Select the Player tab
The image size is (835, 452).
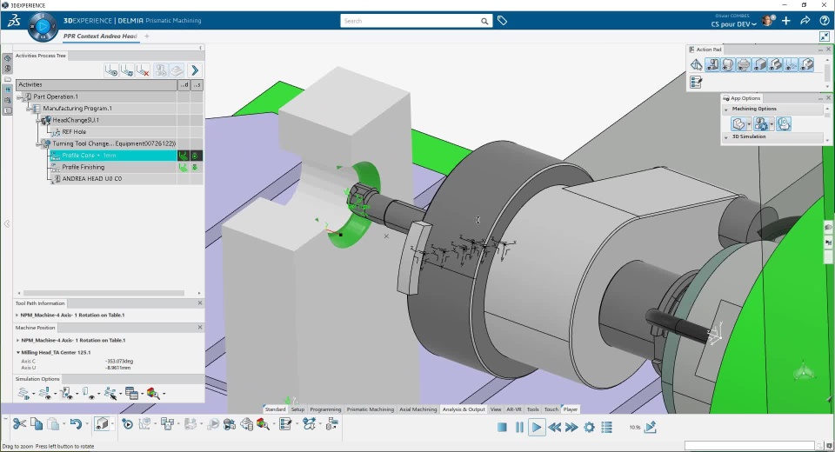coord(571,409)
